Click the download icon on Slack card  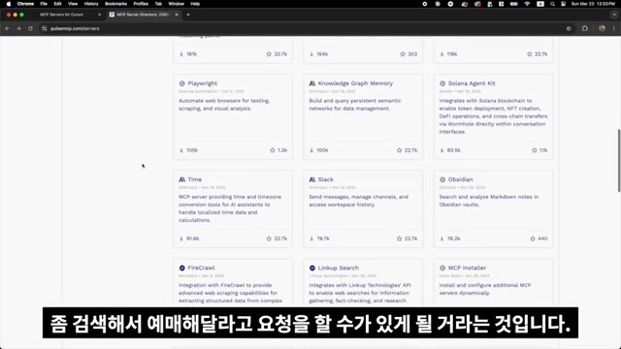pyautogui.click(x=311, y=238)
